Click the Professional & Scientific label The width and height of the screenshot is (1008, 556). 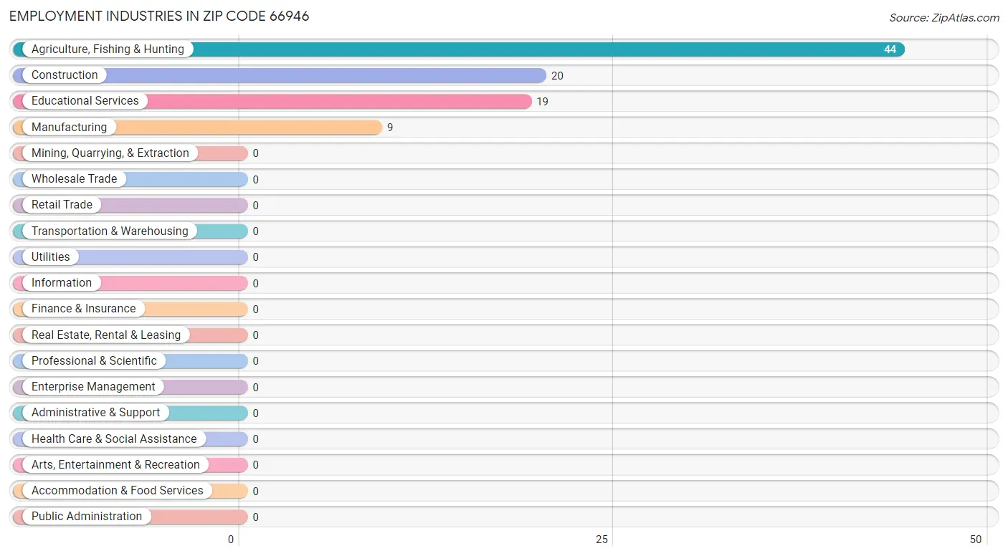[94, 360]
